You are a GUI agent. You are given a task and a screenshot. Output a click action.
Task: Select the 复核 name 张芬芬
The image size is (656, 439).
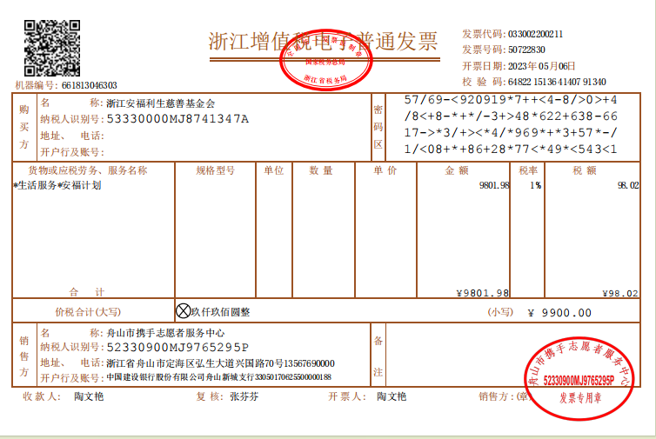point(244,396)
